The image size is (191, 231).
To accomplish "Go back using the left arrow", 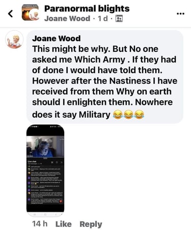I will (11, 14).
